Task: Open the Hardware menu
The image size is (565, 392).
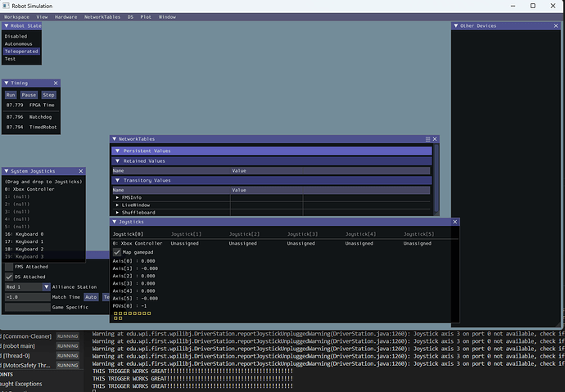Action: (66, 17)
